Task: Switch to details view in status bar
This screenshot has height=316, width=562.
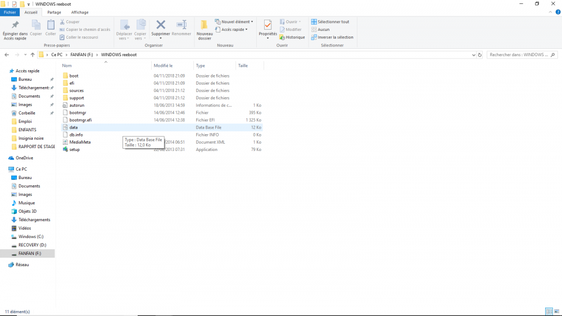Action: (x=549, y=312)
